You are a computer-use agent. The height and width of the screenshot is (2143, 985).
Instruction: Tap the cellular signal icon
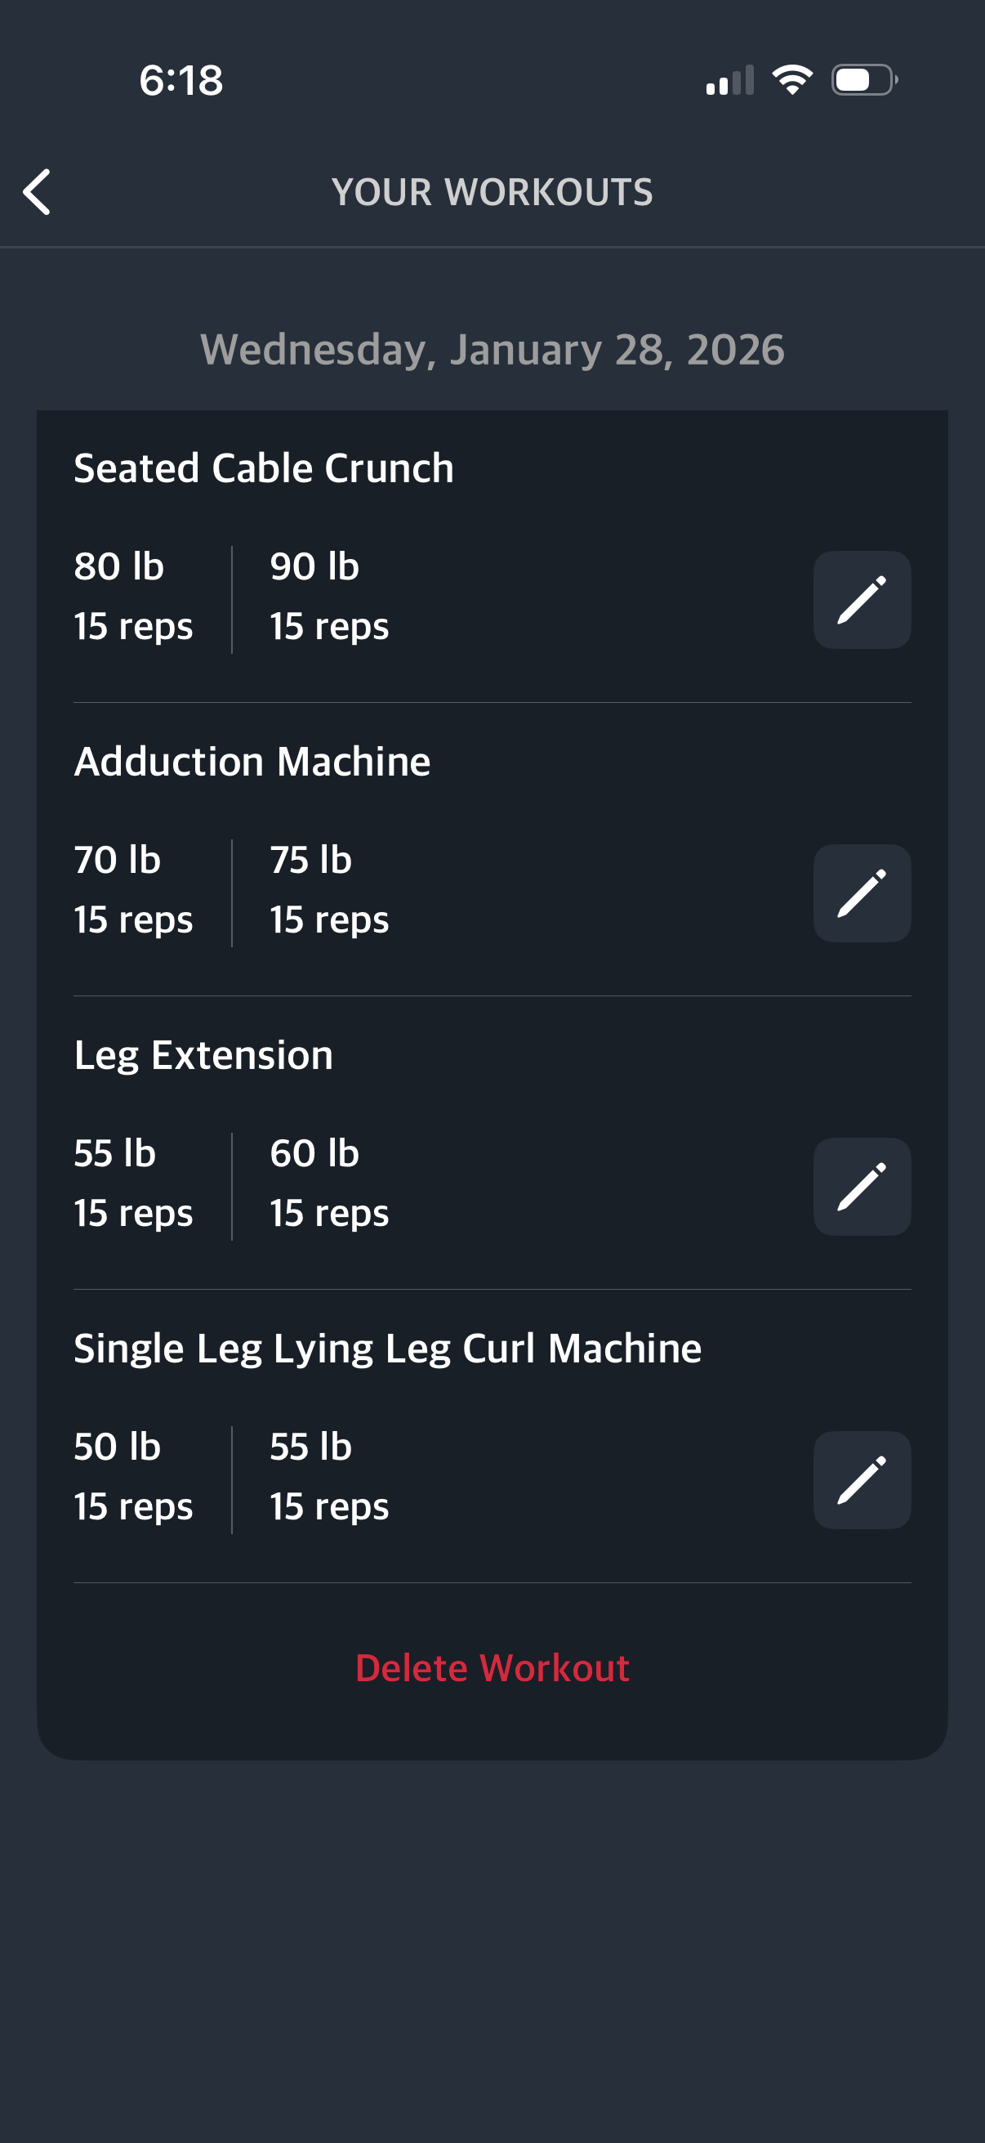click(x=730, y=81)
